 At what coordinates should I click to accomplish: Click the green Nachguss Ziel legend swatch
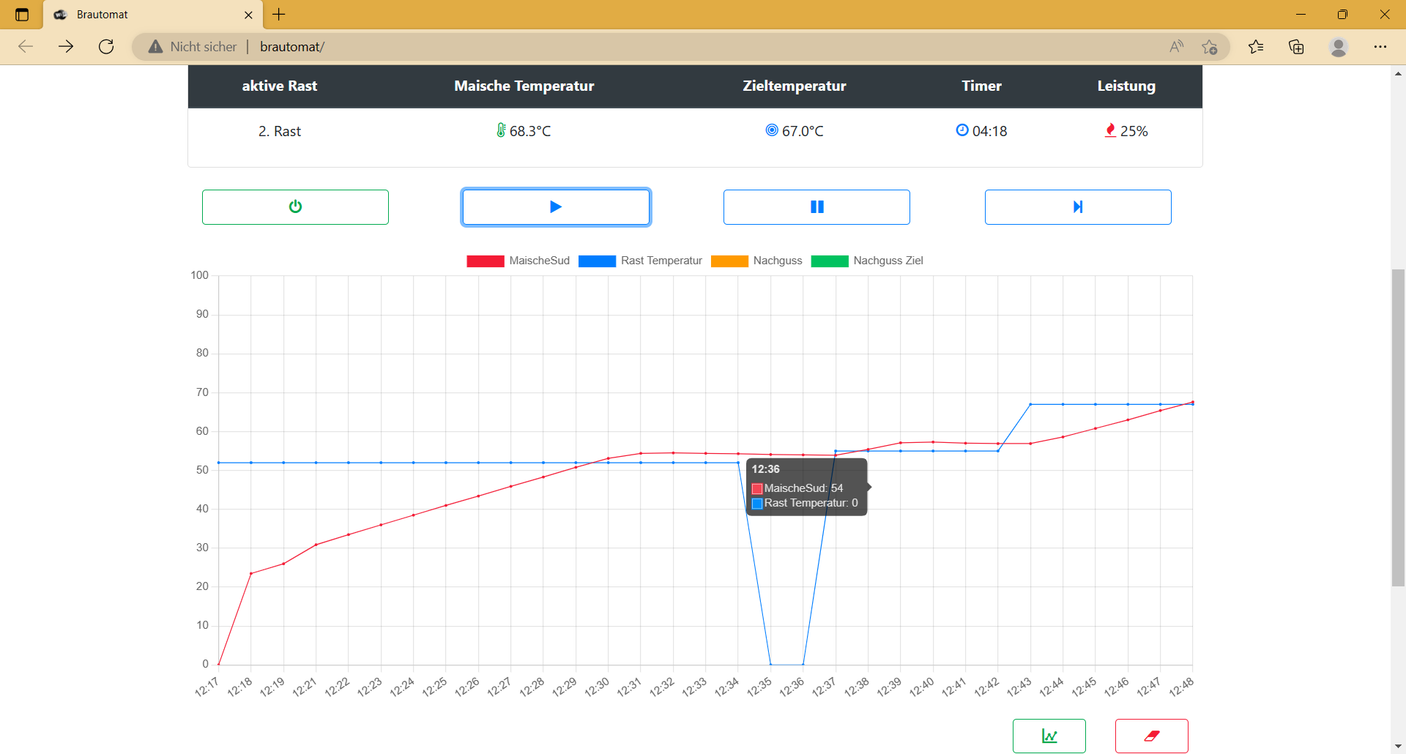[x=830, y=261]
